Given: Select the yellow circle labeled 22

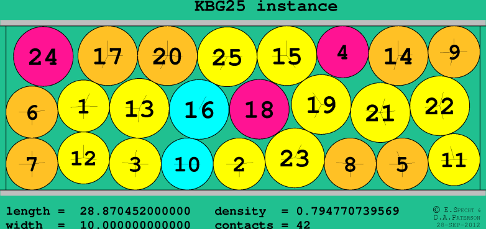Looking at the screenshot, I should [440, 106].
